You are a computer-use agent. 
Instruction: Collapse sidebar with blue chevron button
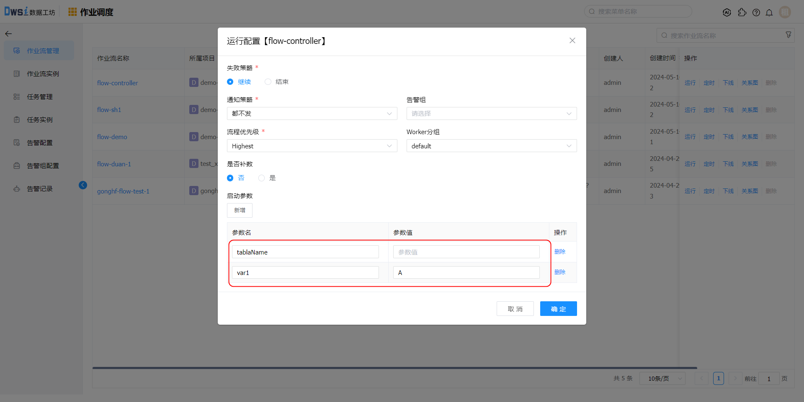tap(83, 185)
